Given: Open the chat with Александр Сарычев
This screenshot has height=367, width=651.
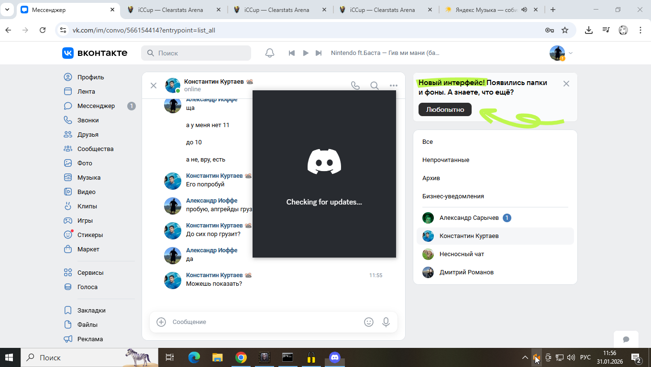Looking at the screenshot, I should point(495,218).
